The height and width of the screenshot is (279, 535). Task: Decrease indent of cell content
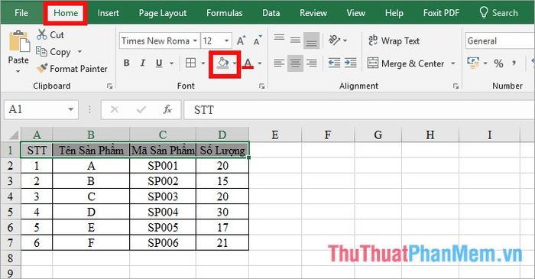click(x=334, y=63)
